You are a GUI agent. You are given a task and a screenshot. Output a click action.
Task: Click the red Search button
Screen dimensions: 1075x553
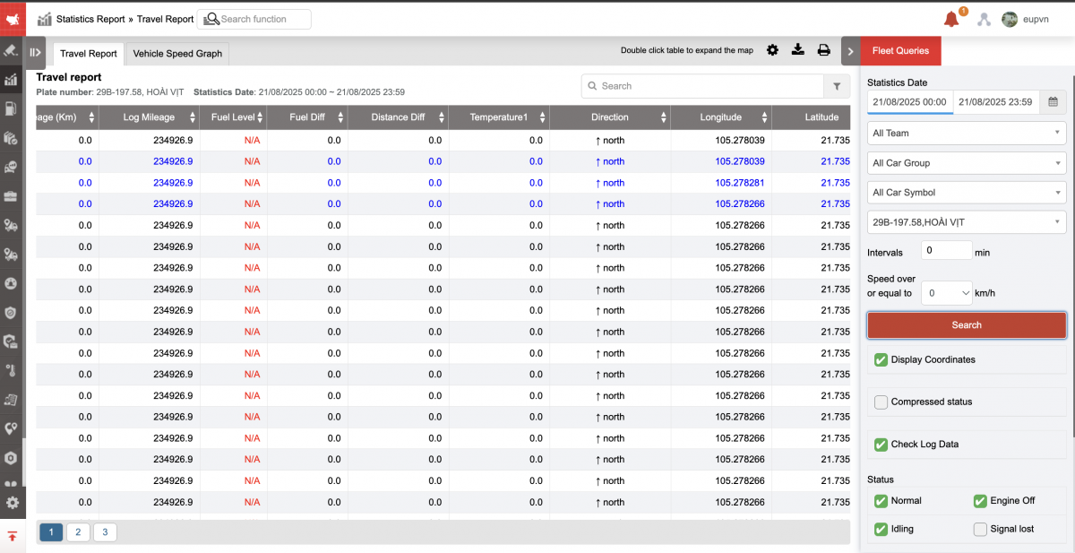coord(967,325)
